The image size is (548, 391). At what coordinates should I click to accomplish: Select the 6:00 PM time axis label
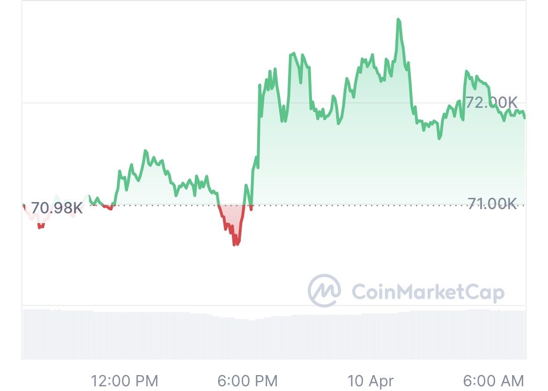click(247, 381)
